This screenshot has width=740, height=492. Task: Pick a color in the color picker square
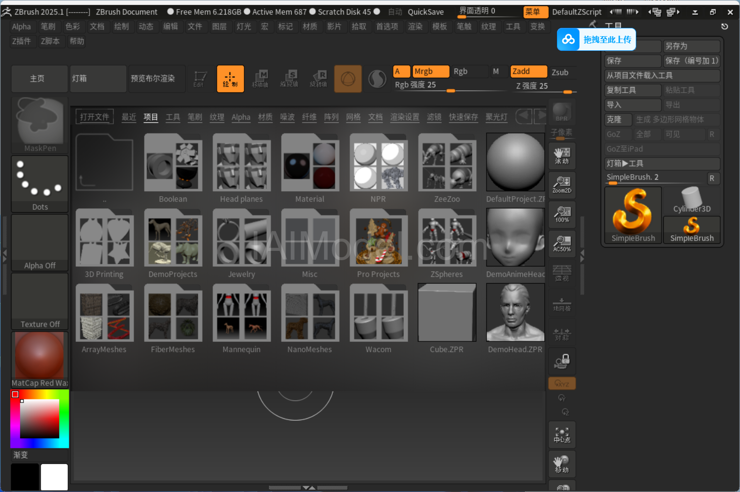point(40,419)
